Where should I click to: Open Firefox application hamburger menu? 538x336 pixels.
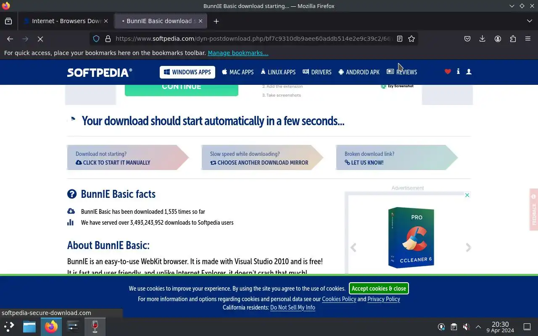pyautogui.click(x=528, y=39)
